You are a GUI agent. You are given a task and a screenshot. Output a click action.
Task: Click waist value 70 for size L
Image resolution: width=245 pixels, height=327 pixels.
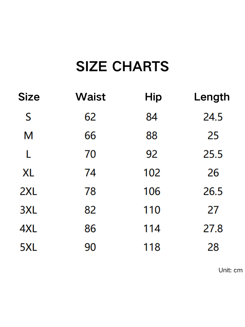point(90,154)
